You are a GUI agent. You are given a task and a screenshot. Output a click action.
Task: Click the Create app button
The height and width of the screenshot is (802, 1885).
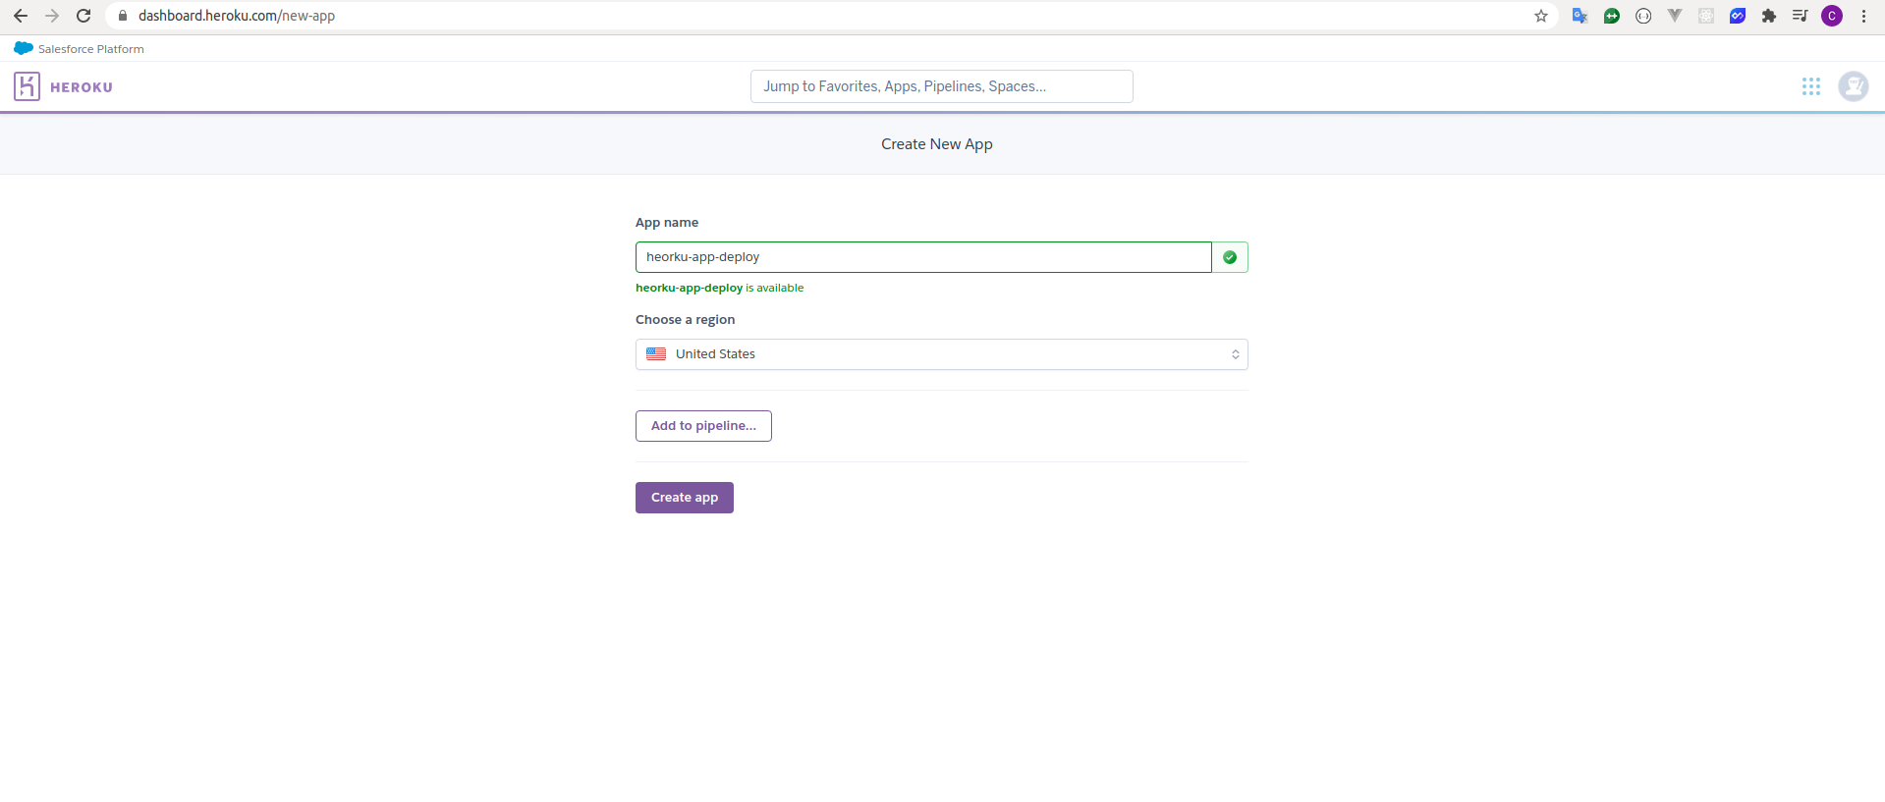[x=685, y=498]
